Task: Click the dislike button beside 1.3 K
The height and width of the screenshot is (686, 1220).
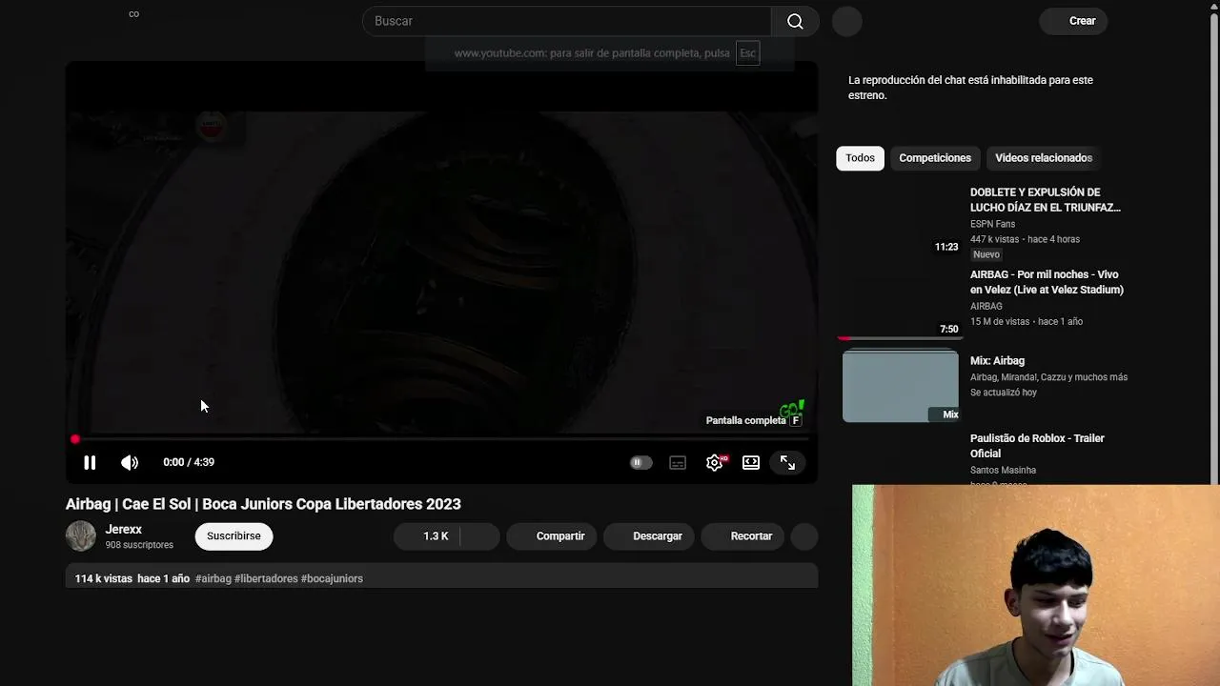Action: (x=480, y=536)
